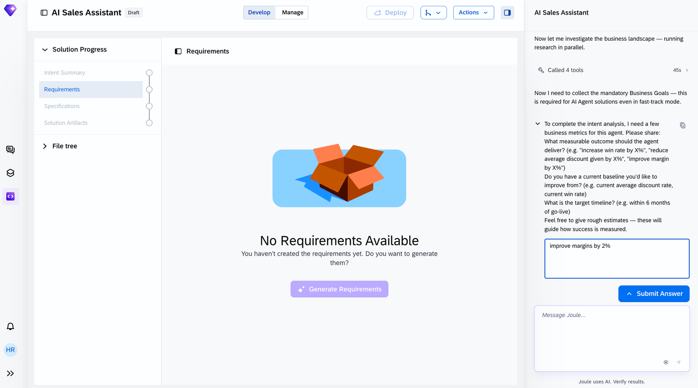Select the purple code editor sidebar icon
Viewport: 698px width, 388px height.
coord(10,196)
